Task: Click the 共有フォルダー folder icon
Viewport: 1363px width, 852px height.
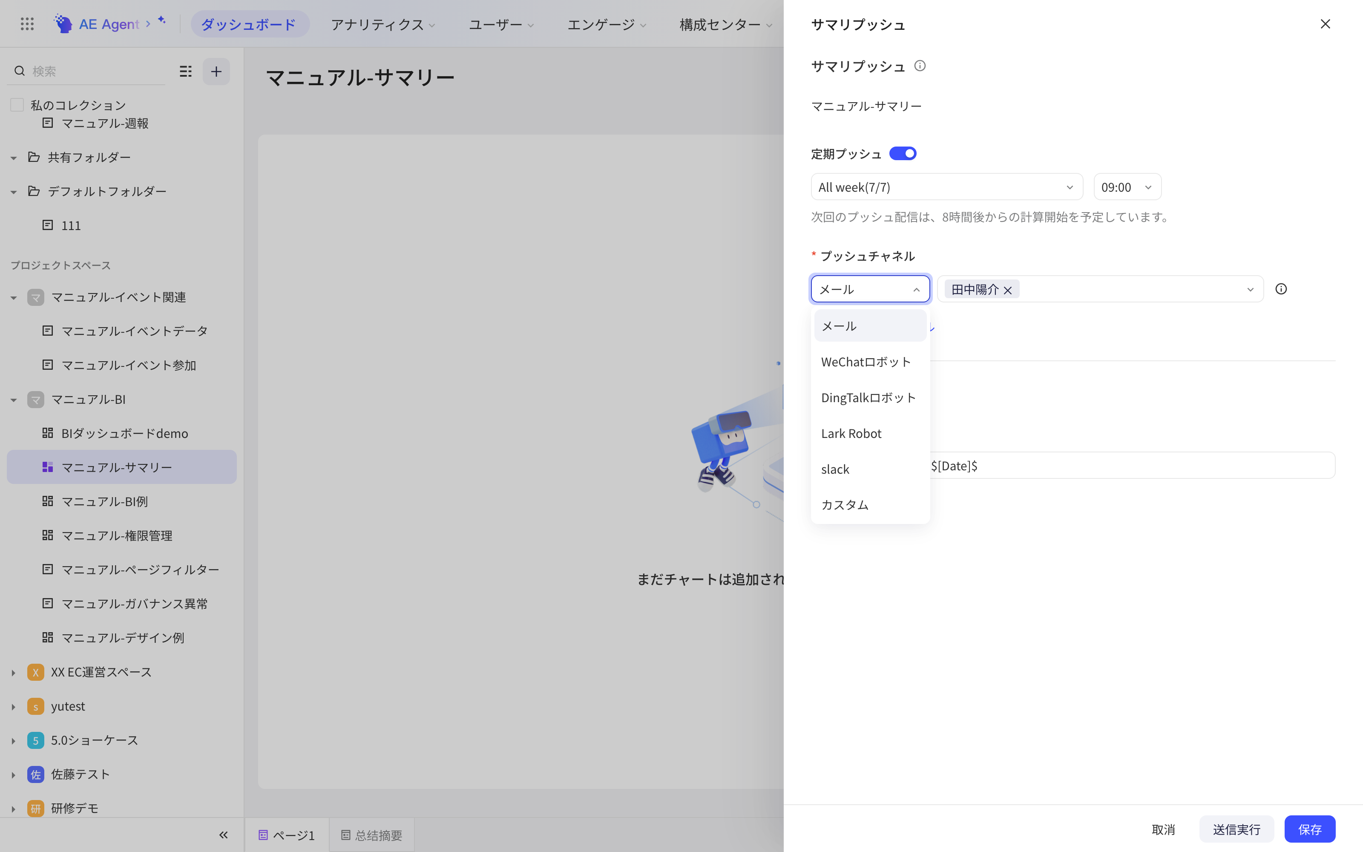Action: (34, 157)
